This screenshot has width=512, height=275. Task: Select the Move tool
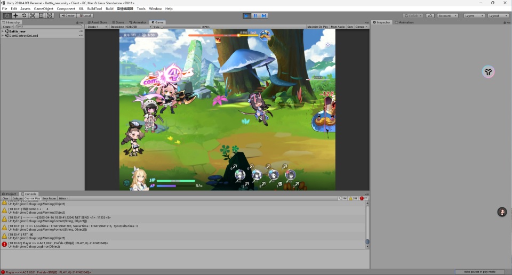15,15
